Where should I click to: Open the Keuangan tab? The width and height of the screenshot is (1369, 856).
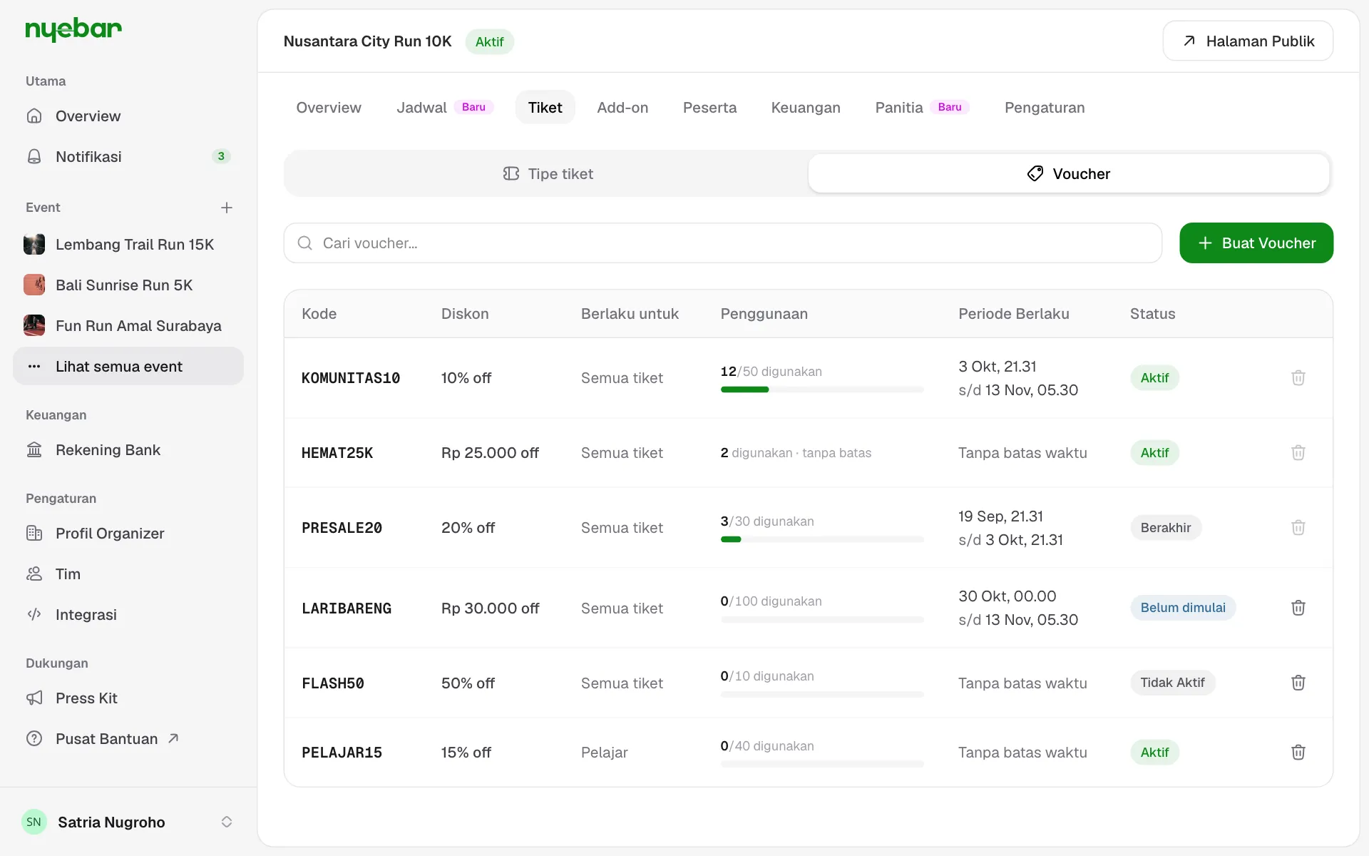(806, 108)
